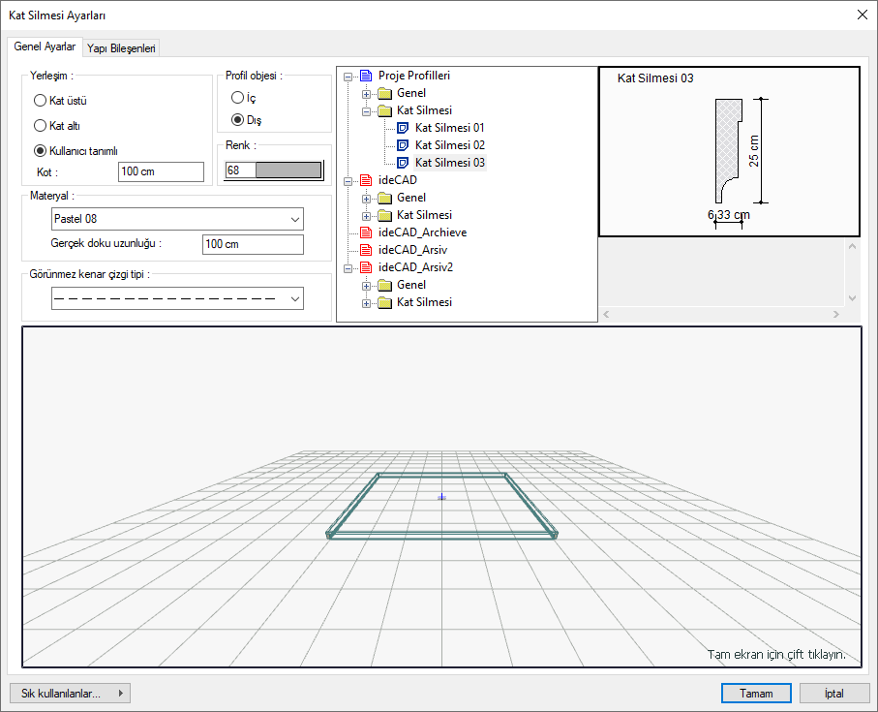Expand the Kat Silmesi folder under ideCAD_Arsiv2
Screen dimensions: 878x712
click(x=367, y=303)
